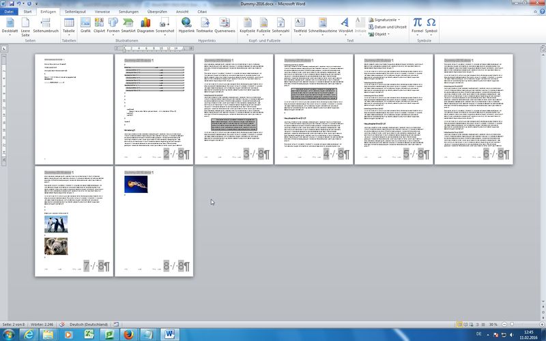The image size is (546, 341).
Task: Select the page 7 thumbnail with photos
Action: pos(74,221)
